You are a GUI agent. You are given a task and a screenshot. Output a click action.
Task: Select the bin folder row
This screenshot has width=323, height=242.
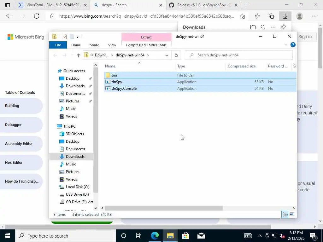point(200,75)
